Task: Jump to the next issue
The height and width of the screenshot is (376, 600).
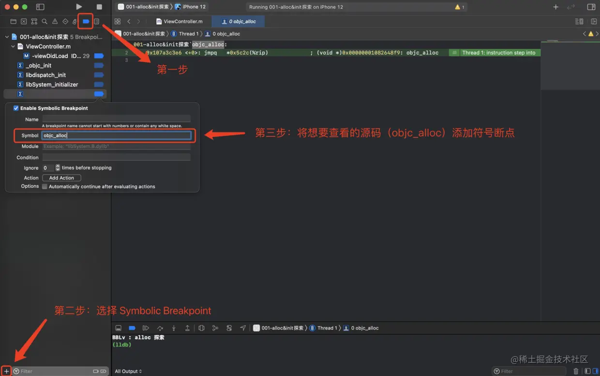Action: point(597,34)
